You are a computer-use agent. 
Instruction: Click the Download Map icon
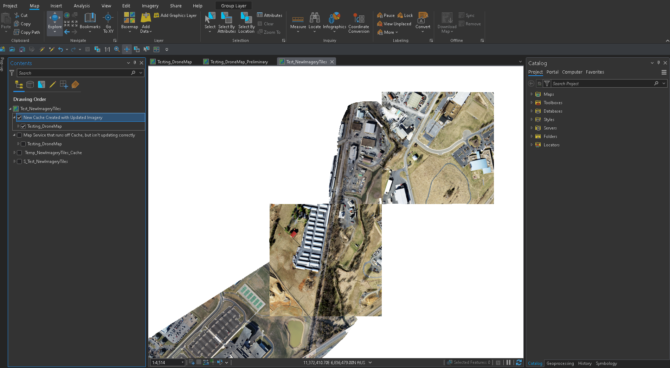click(446, 21)
